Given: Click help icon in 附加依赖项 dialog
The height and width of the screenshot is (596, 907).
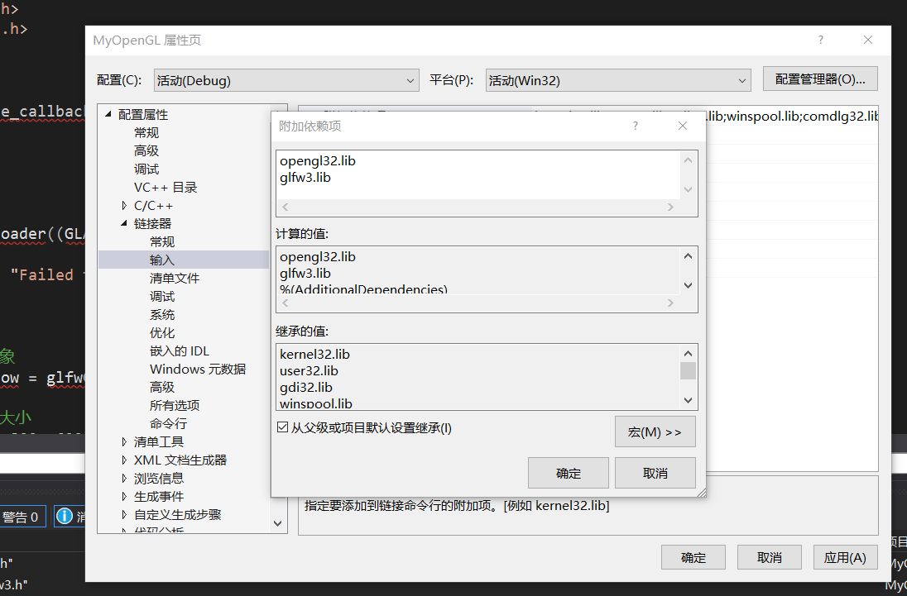Looking at the screenshot, I should click(635, 126).
